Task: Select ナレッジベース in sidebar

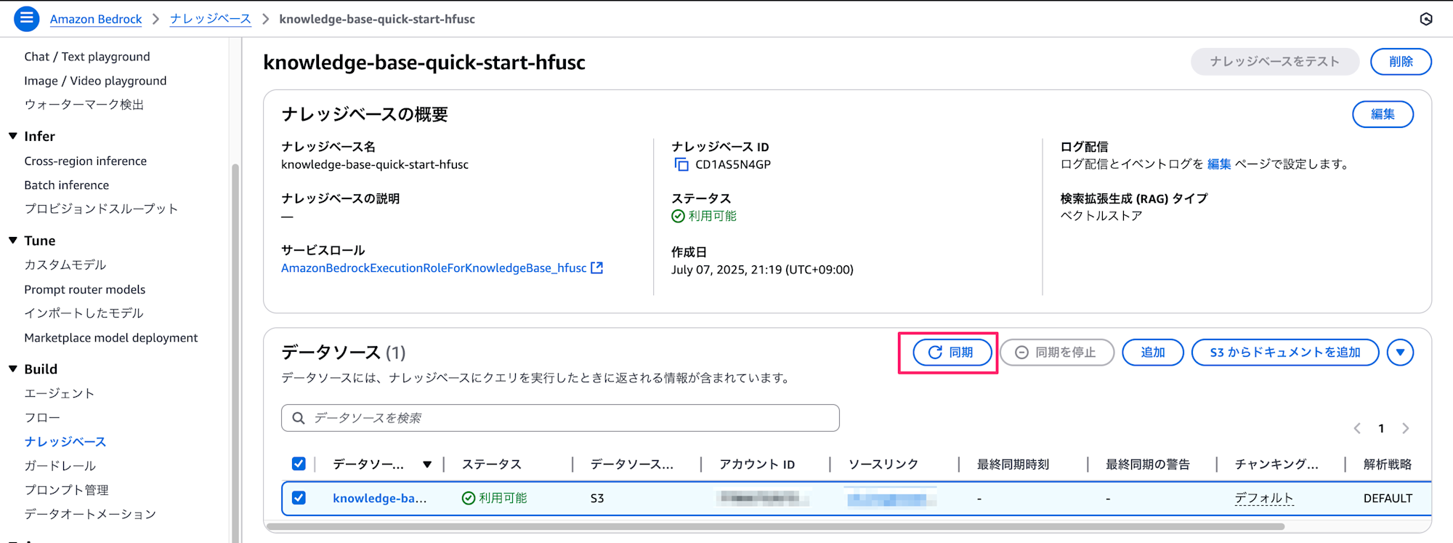Action: [x=65, y=441]
